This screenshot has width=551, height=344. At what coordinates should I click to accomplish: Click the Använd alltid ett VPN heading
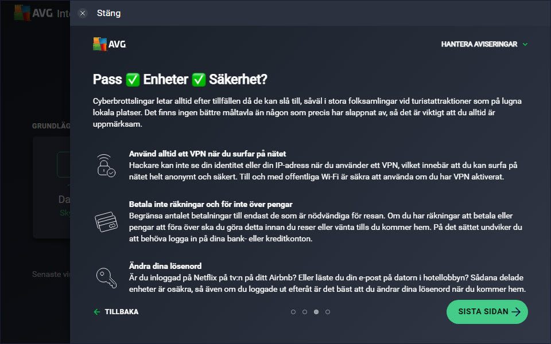pos(207,154)
